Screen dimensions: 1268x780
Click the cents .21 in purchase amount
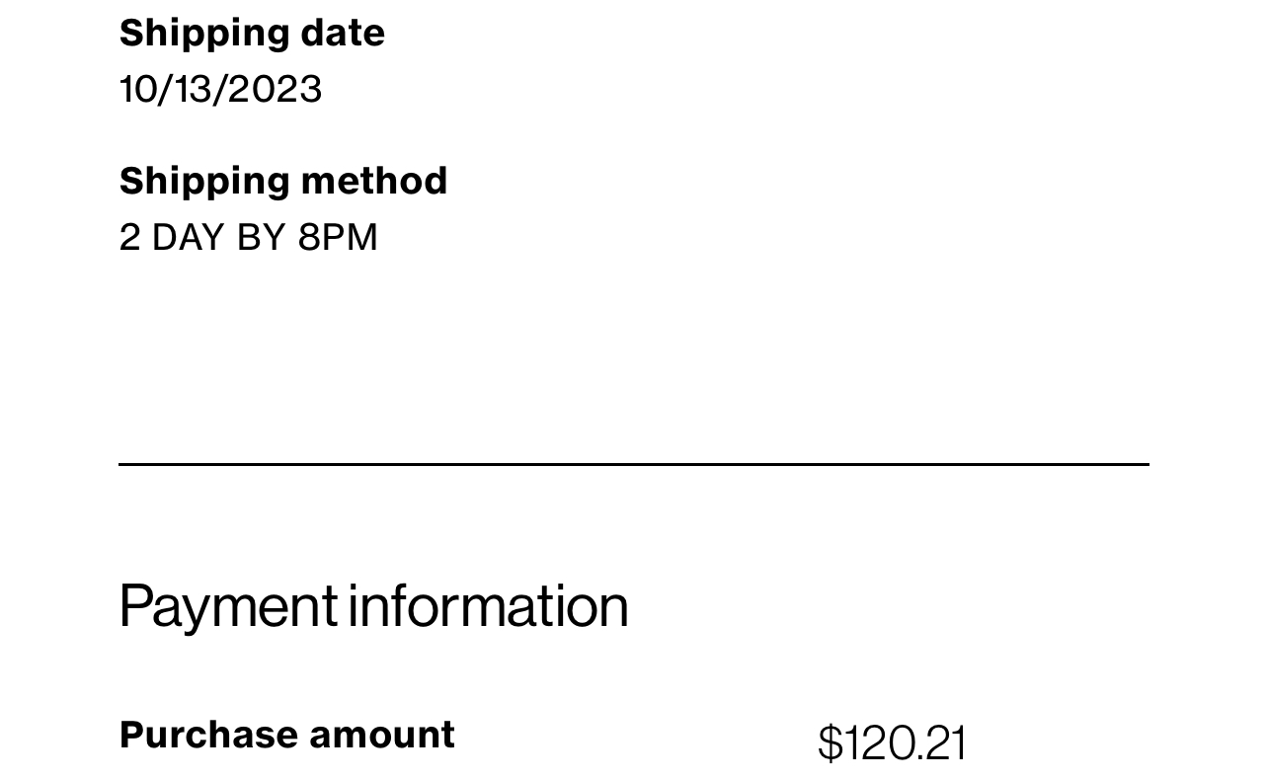click(942, 743)
